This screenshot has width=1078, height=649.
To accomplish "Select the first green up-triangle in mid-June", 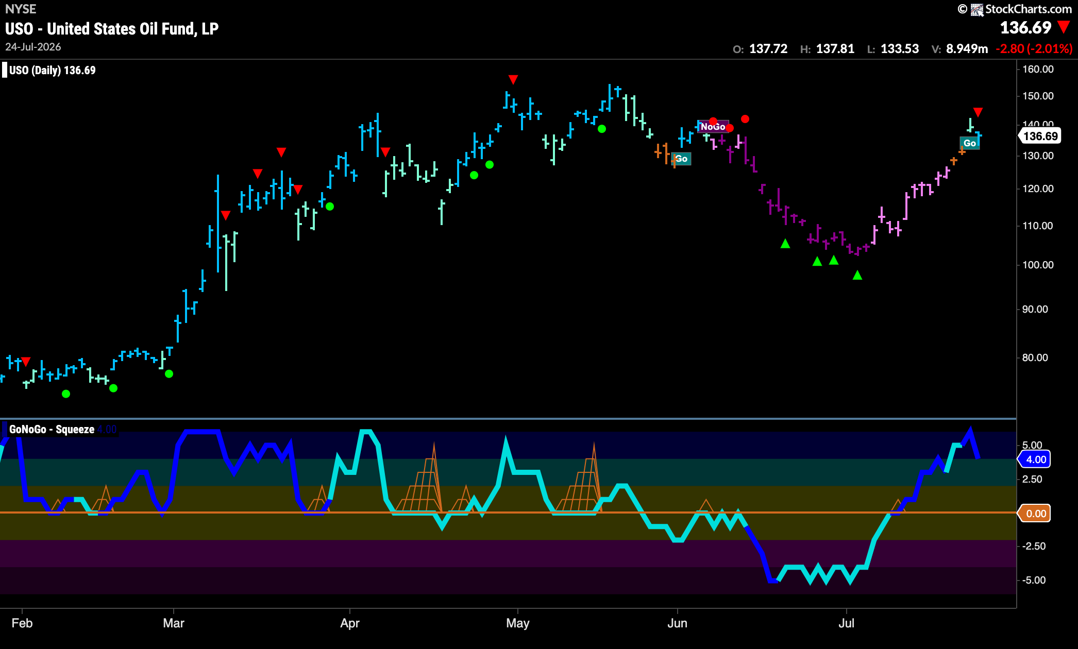I will click(x=785, y=243).
